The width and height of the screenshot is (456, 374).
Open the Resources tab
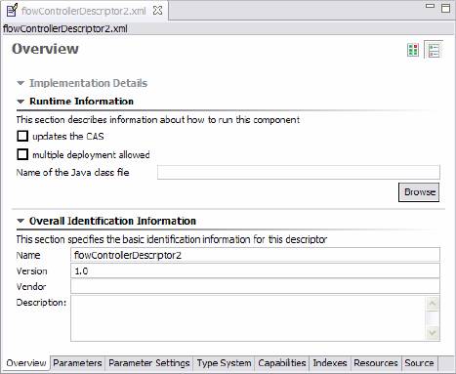click(376, 363)
